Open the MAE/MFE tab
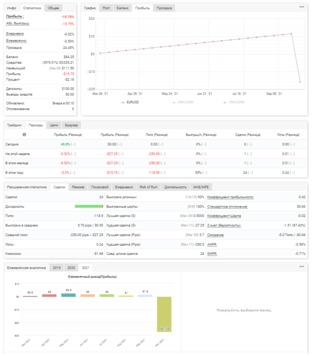Screen dimensions: 312x356 point(201,187)
